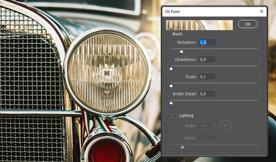Enable the Lighting checkbox
Image resolution: width=276 pixels, height=162 pixels.
tap(175, 116)
